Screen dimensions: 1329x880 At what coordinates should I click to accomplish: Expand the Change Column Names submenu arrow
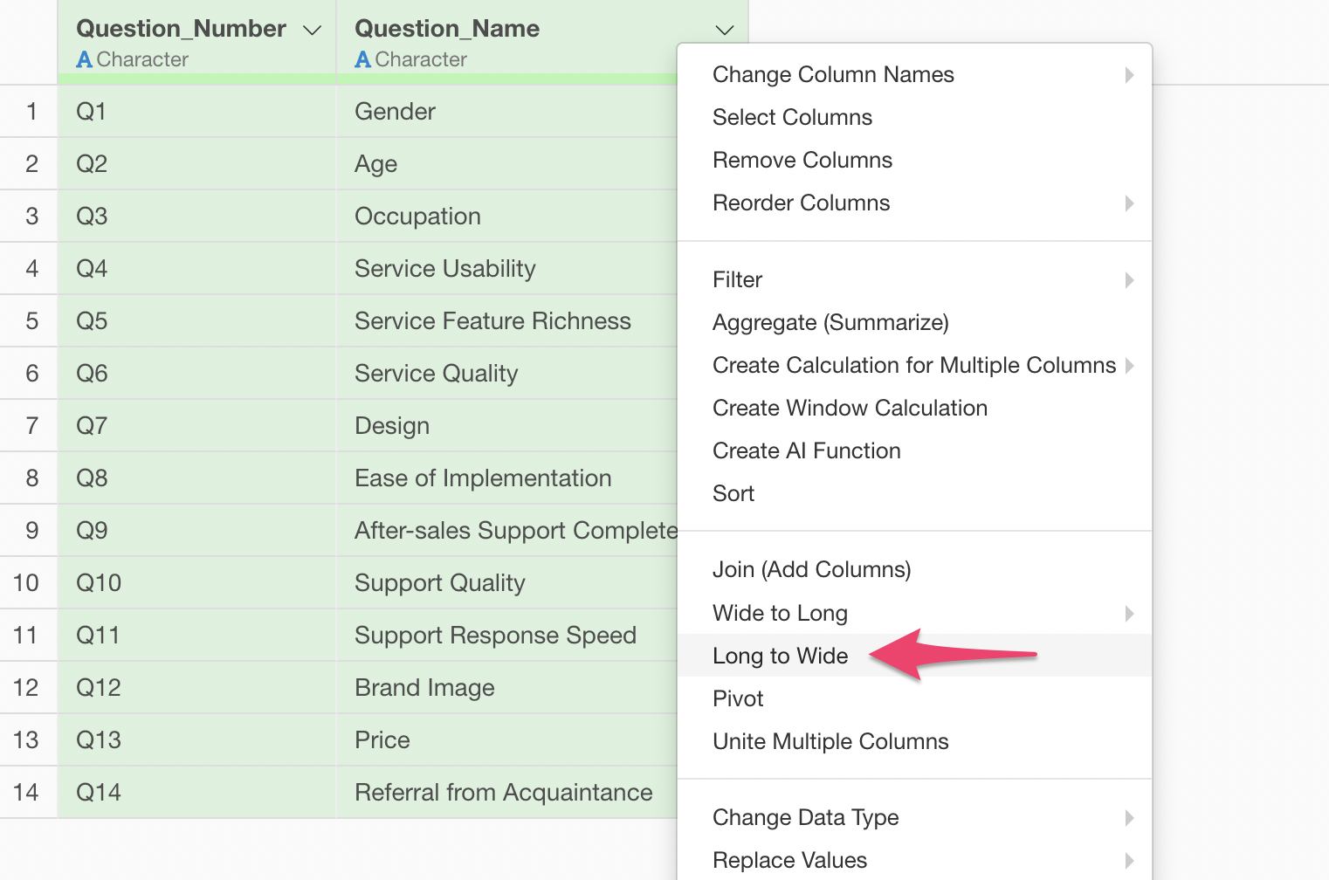tap(1129, 75)
